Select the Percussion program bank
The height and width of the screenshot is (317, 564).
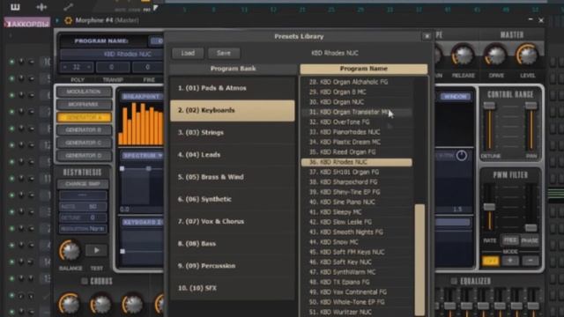[233, 266]
